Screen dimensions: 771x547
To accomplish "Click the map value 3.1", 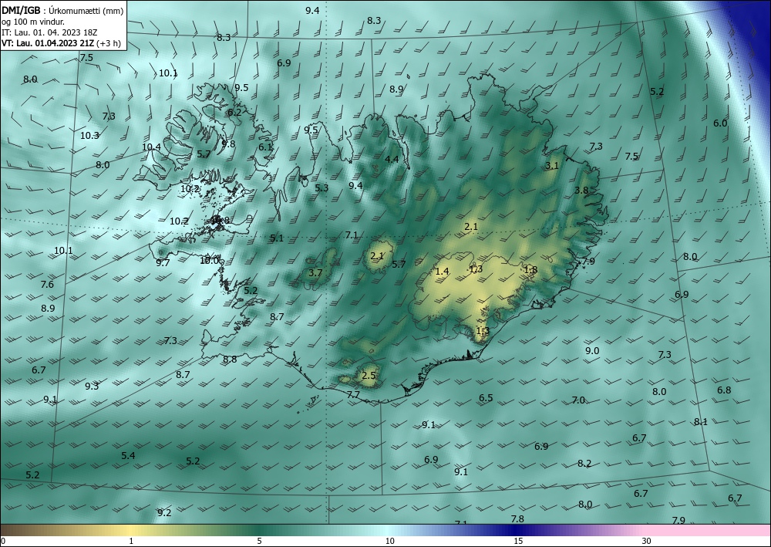I will pos(552,166).
